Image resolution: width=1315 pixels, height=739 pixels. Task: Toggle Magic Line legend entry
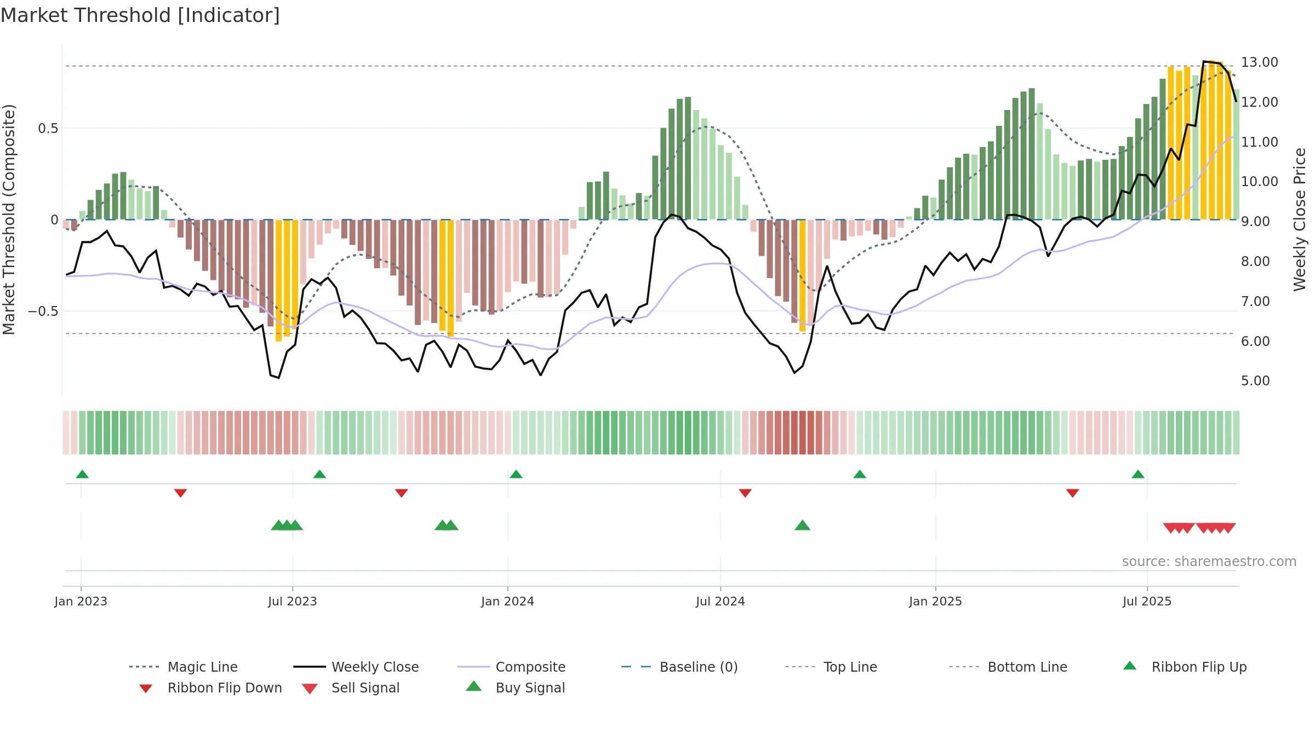[184, 667]
